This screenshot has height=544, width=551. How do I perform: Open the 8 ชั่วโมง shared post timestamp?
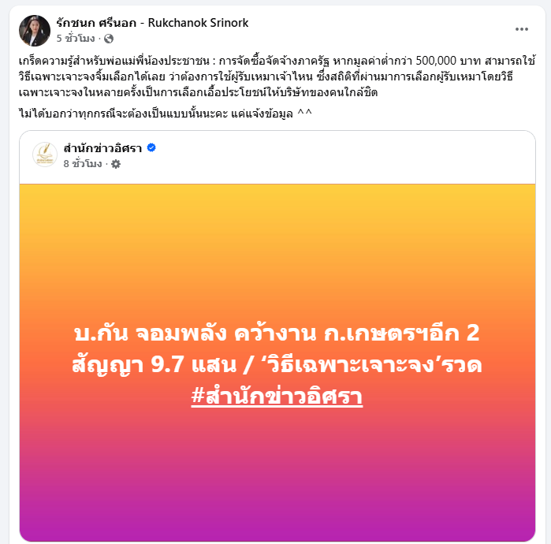click(83, 164)
